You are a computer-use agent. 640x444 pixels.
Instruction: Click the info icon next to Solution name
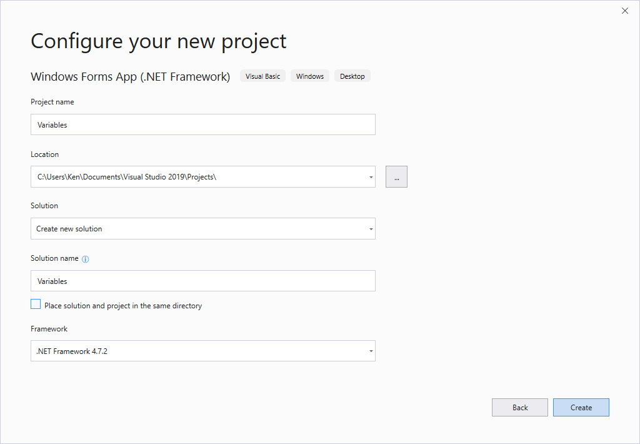(x=86, y=258)
